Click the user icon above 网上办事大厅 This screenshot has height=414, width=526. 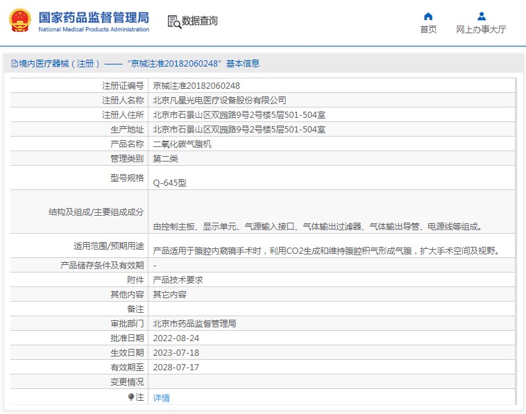coord(482,16)
